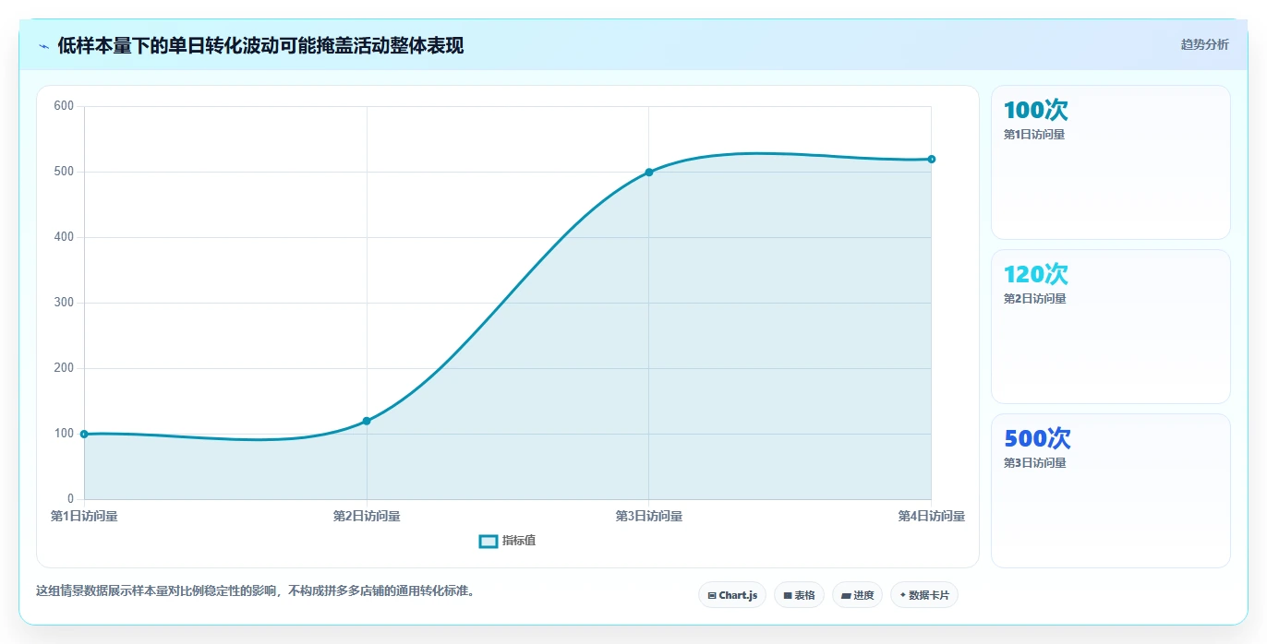Click the 第2日访问量 card caption
The height and width of the screenshot is (644, 1267).
click(x=1034, y=299)
